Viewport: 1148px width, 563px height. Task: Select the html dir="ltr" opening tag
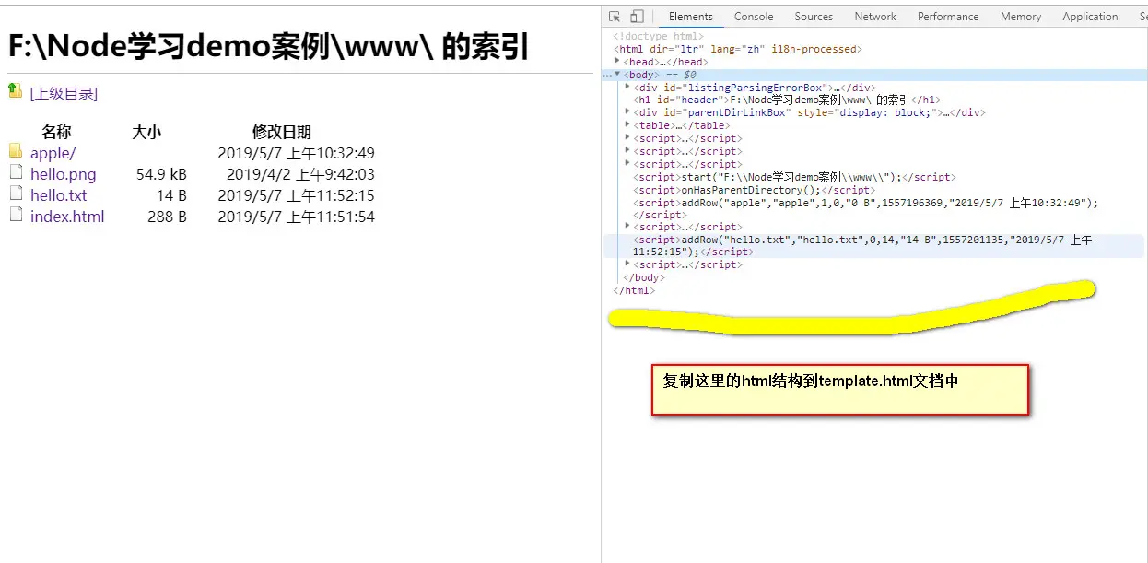coord(736,49)
